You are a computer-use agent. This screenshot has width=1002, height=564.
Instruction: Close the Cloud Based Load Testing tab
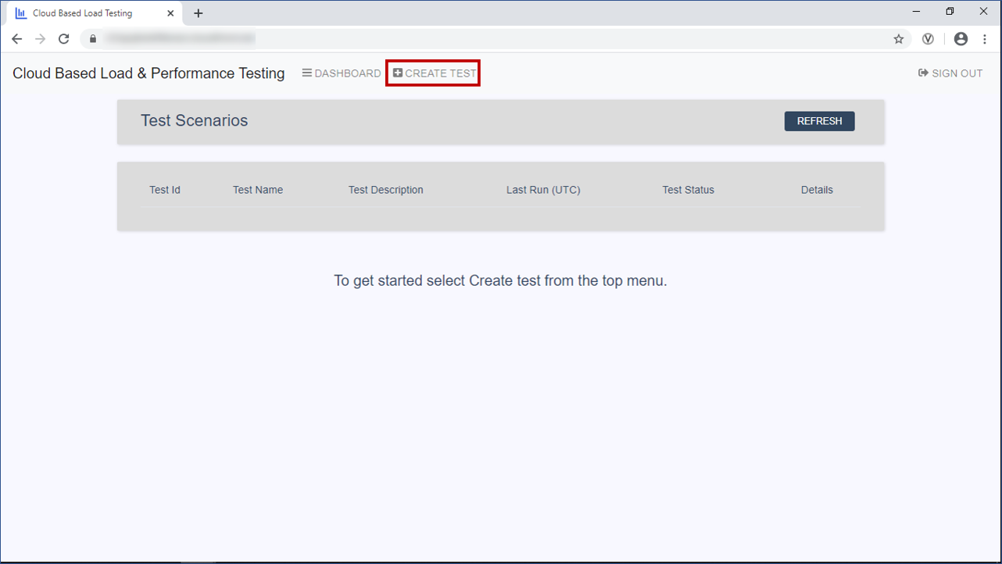pos(170,13)
